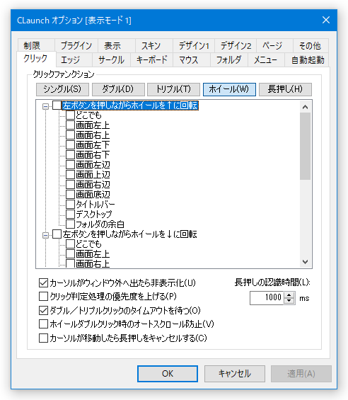348x400 pixels.
Task: Click the tree list scroll-up arrow
Action: (305, 107)
